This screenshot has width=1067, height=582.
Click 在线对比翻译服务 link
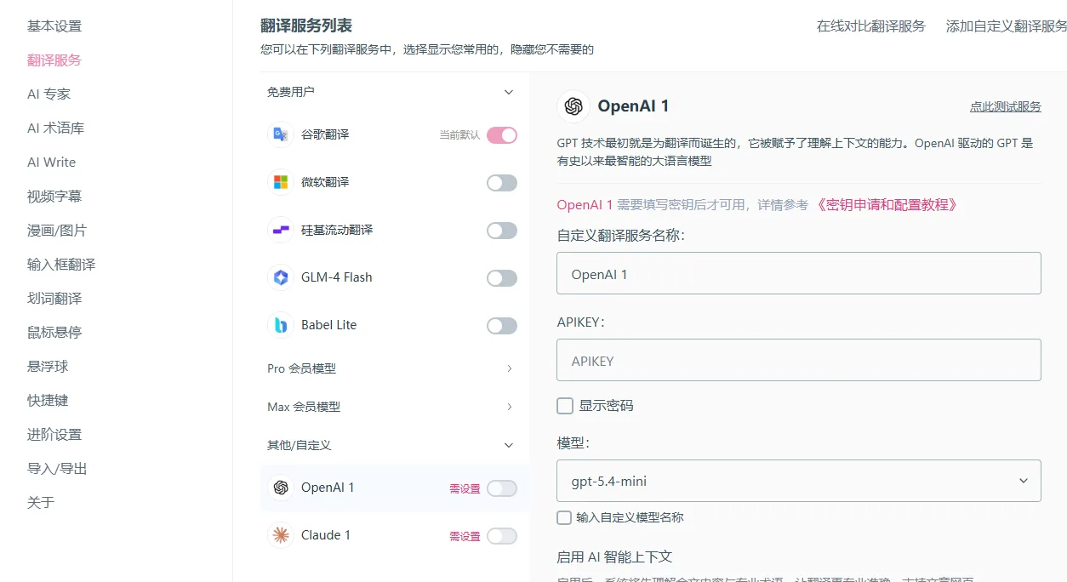pos(871,26)
